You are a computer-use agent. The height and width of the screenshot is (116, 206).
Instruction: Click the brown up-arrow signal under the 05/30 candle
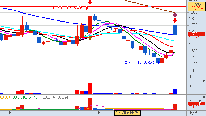(90, 38)
